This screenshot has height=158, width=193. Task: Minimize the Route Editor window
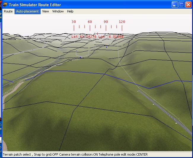click(175, 4)
